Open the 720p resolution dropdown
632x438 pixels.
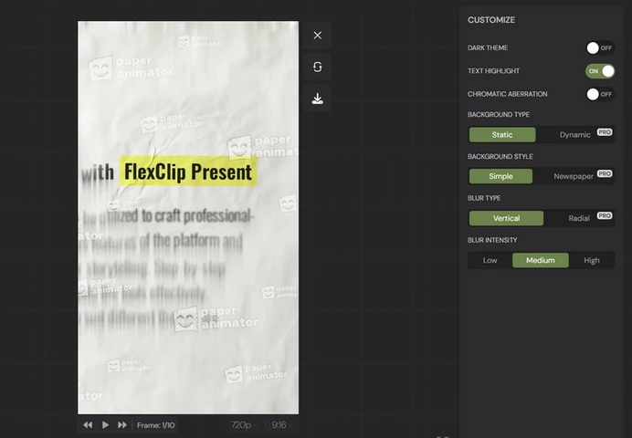click(244, 425)
